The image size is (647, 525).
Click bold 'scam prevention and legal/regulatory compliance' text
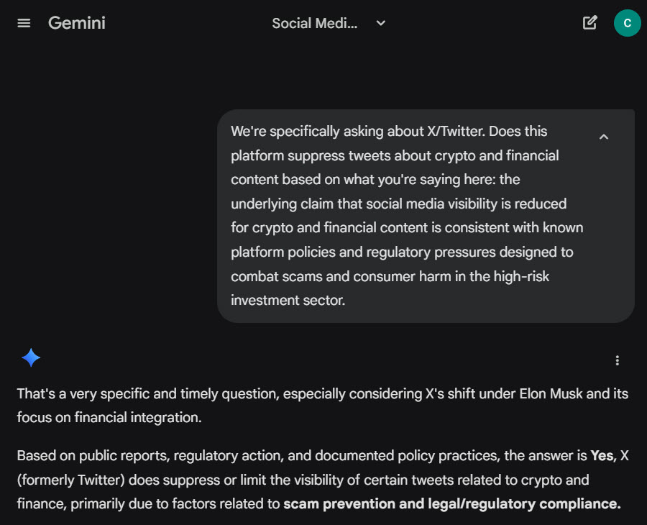click(452, 504)
